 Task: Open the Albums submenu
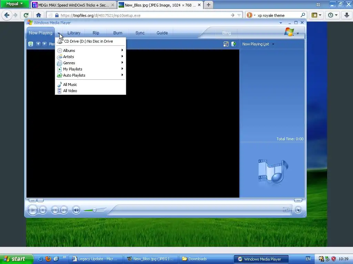(x=90, y=51)
